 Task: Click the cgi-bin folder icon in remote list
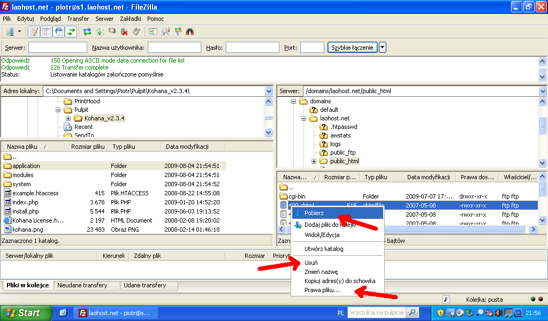tap(284, 196)
